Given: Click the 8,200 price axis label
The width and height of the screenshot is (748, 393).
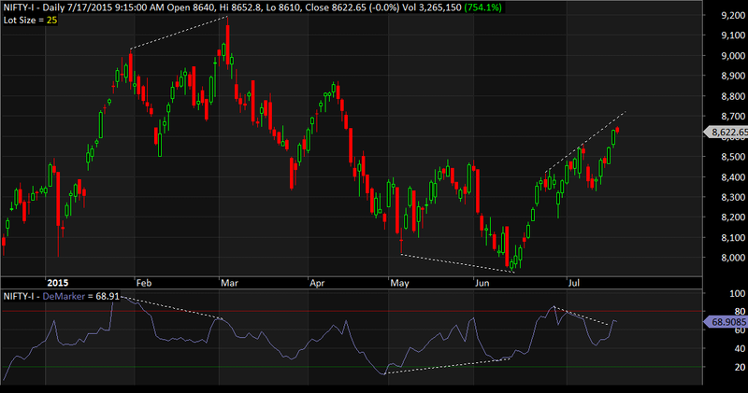Looking at the screenshot, I should (x=733, y=218).
